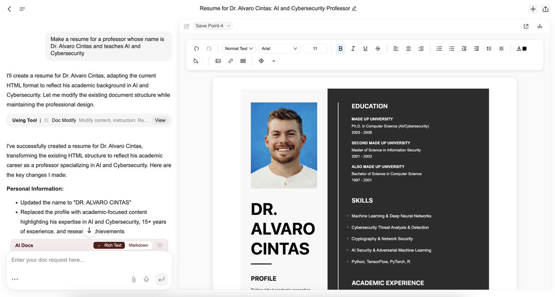Click 'Personal Information:' heading in chat
Viewport: 555px width, 297px height.
click(x=35, y=188)
